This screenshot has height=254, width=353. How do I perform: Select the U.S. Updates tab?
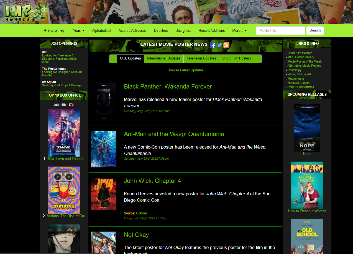[131, 58]
